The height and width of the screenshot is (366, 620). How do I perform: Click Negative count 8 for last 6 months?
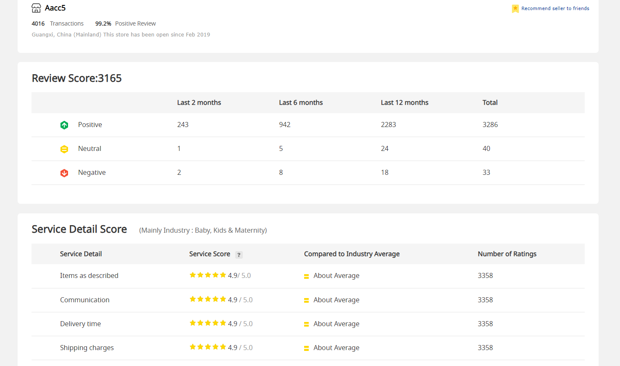click(281, 173)
